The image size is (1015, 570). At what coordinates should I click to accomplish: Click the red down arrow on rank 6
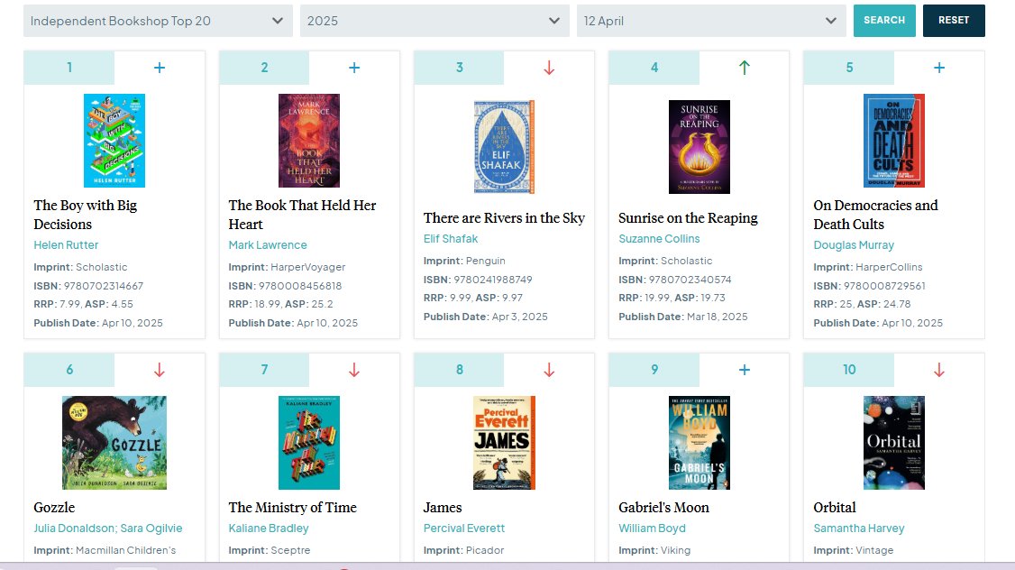(160, 370)
